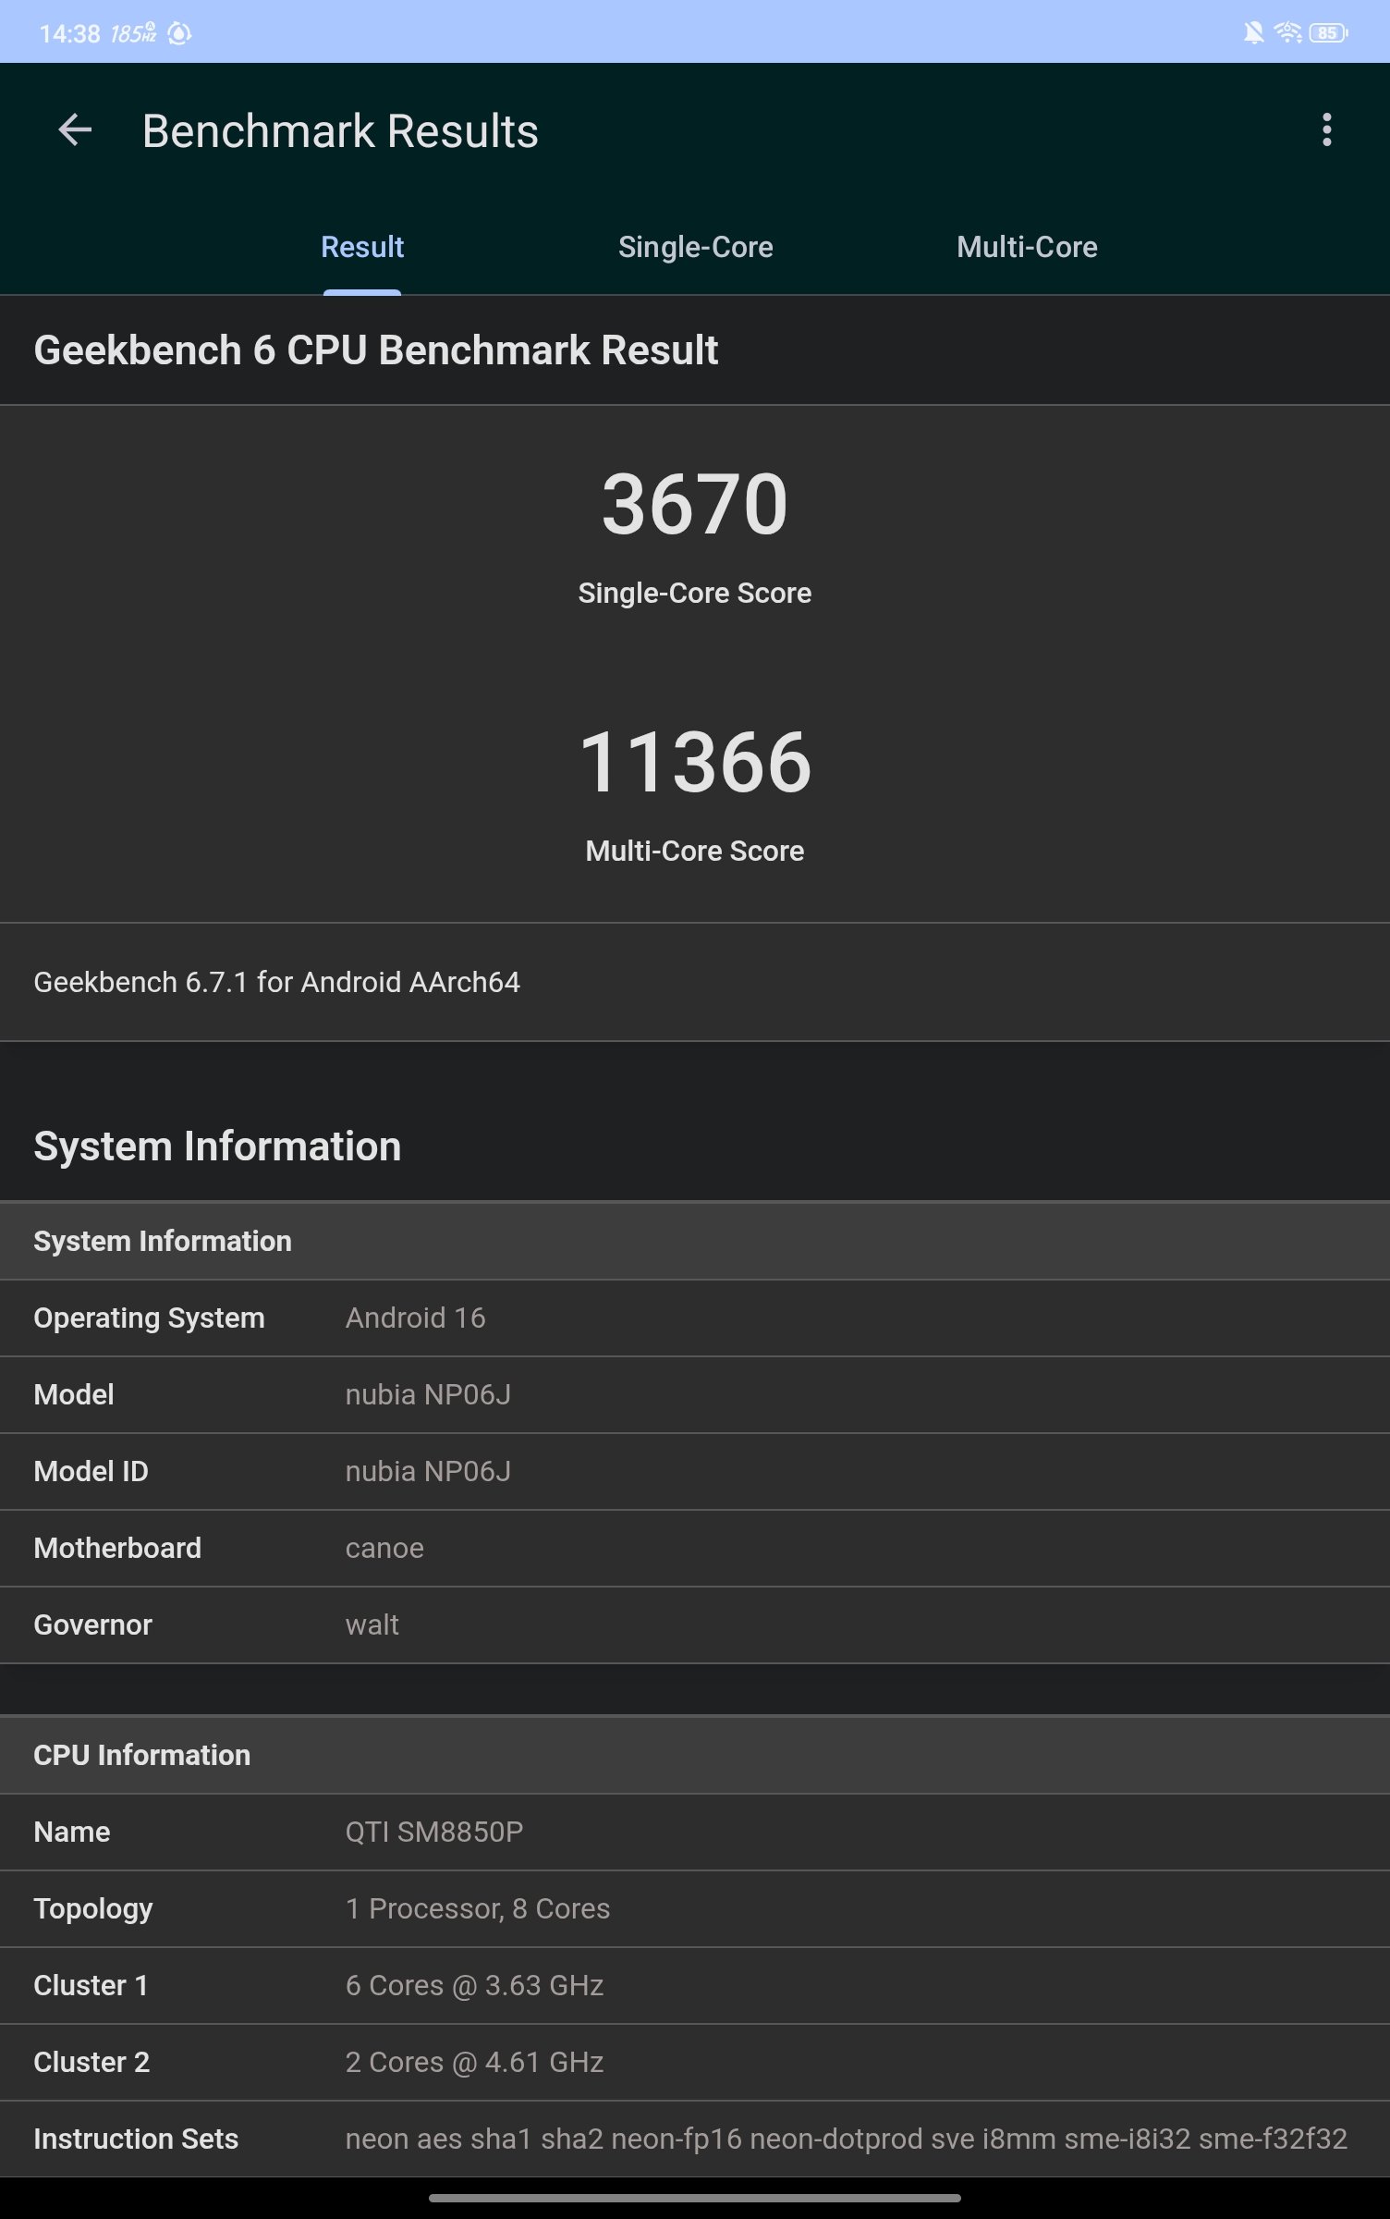Tap the Instruction Sets label
Screen dimensions: 1390x2219
136,2139
